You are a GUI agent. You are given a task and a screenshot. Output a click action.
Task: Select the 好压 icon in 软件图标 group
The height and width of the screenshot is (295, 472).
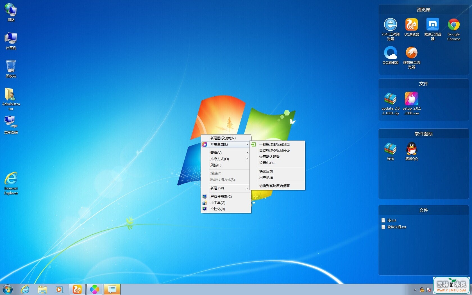(x=391, y=151)
